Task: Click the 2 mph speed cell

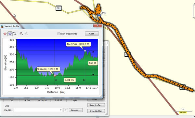Action: (74, 100)
